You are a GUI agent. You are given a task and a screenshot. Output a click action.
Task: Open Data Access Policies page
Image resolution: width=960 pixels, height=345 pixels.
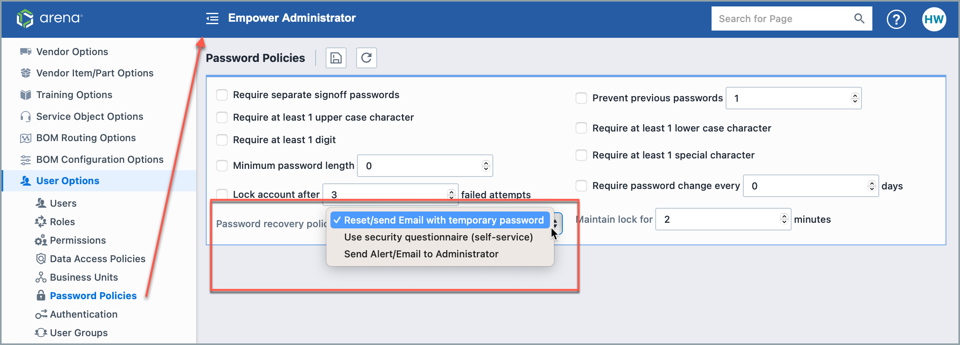click(97, 259)
